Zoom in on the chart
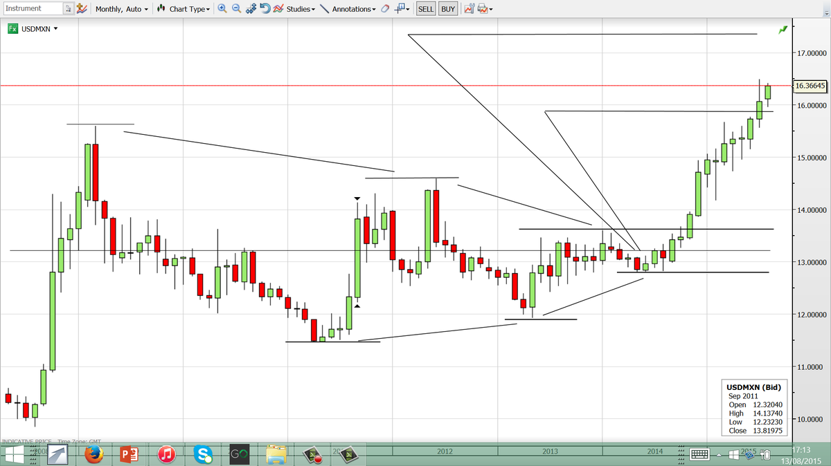 (222, 9)
